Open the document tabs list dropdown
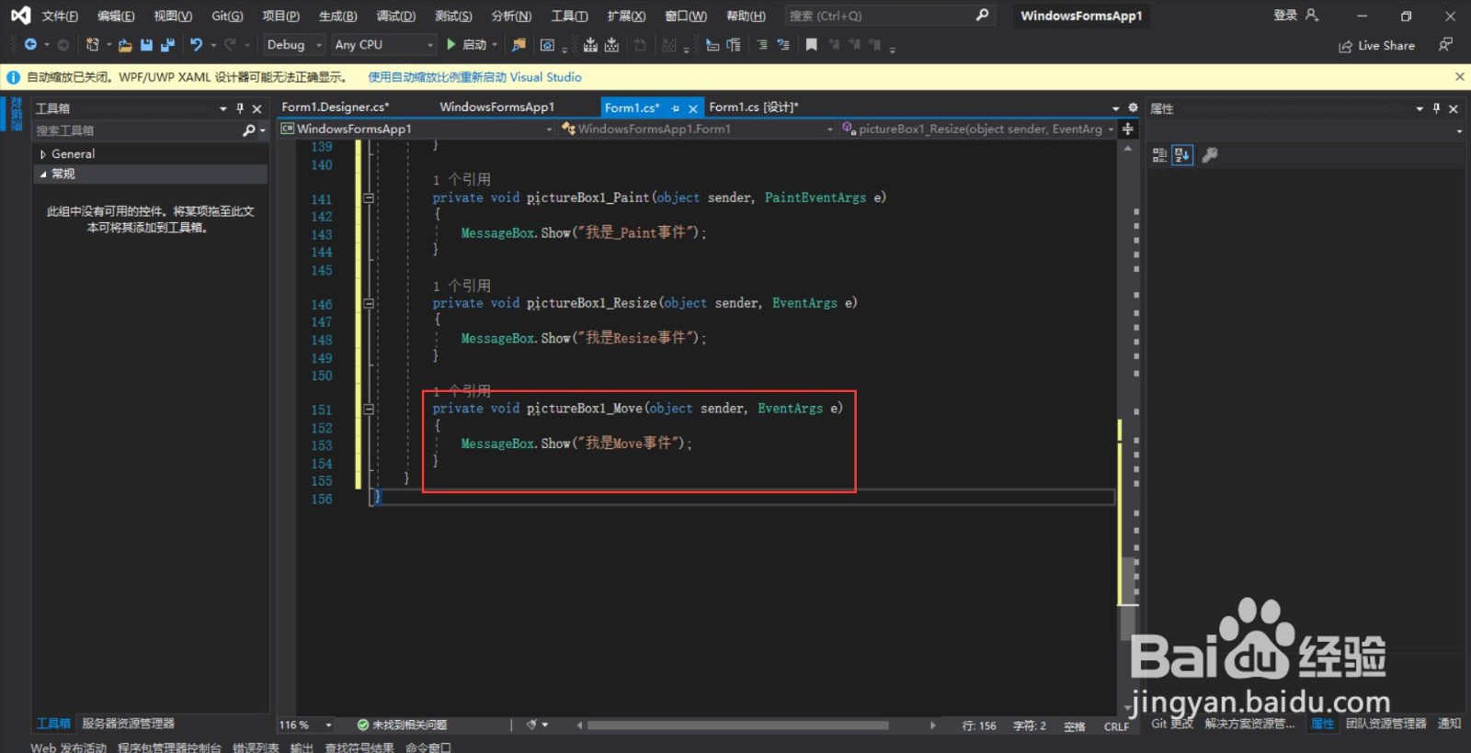The height and width of the screenshot is (753, 1471). click(x=1115, y=108)
